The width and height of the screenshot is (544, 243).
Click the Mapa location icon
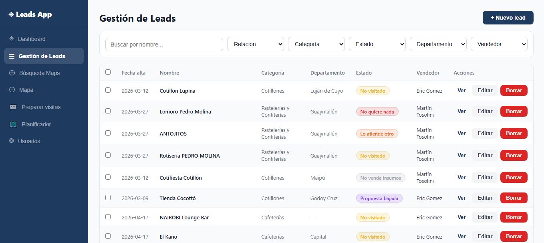click(x=12, y=90)
